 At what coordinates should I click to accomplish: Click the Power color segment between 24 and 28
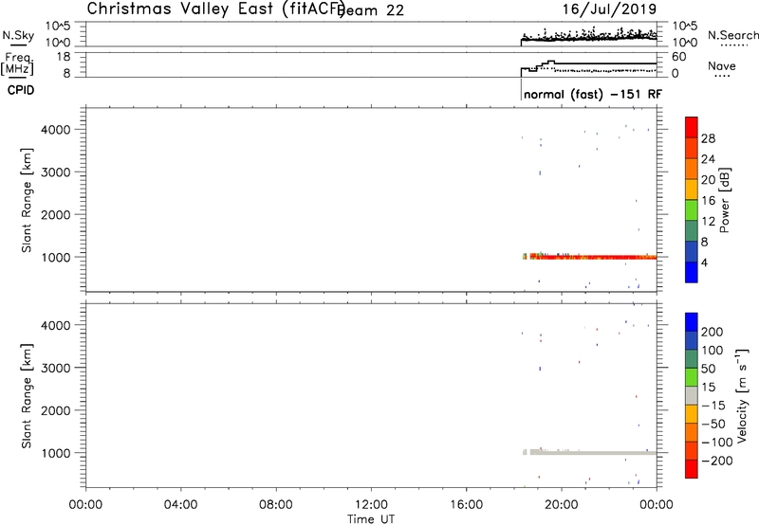pos(692,148)
